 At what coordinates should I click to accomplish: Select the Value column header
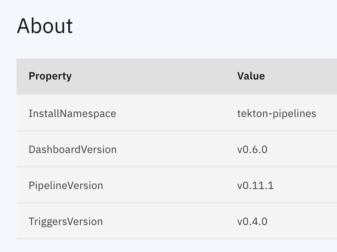(x=251, y=76)
